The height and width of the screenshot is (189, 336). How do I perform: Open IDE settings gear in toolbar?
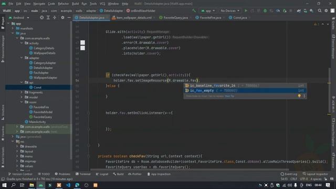(326, 10)
